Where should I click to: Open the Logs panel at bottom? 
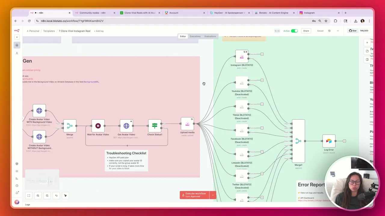point(27,205)
